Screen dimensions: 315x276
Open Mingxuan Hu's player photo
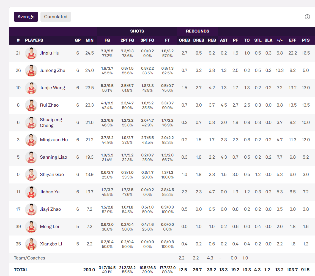[x=31, y=140]
